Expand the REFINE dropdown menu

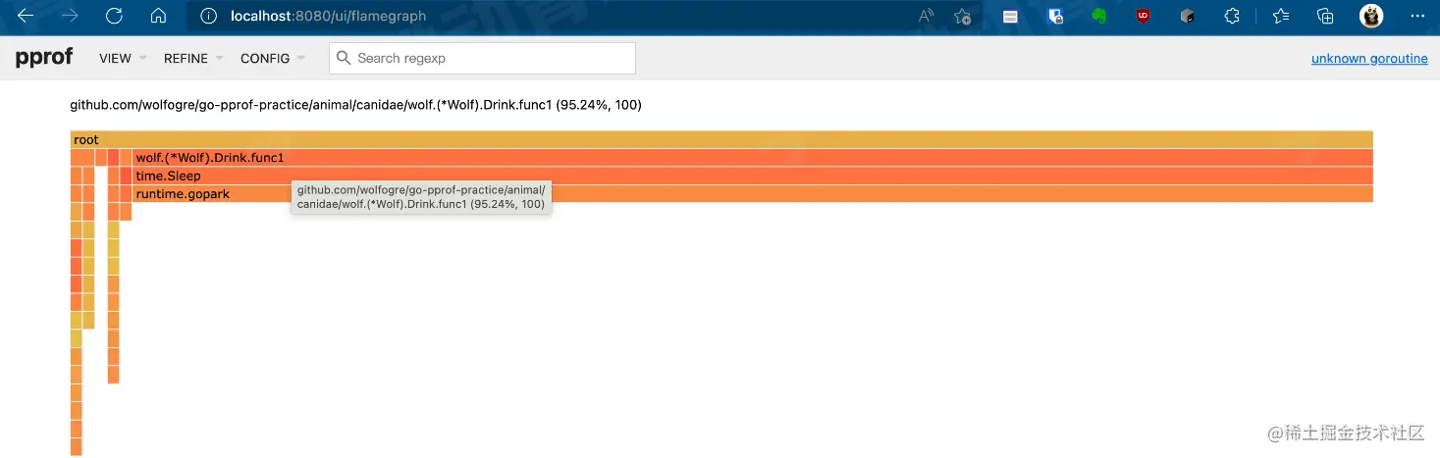pyautogui.click(x=192, y=58)
